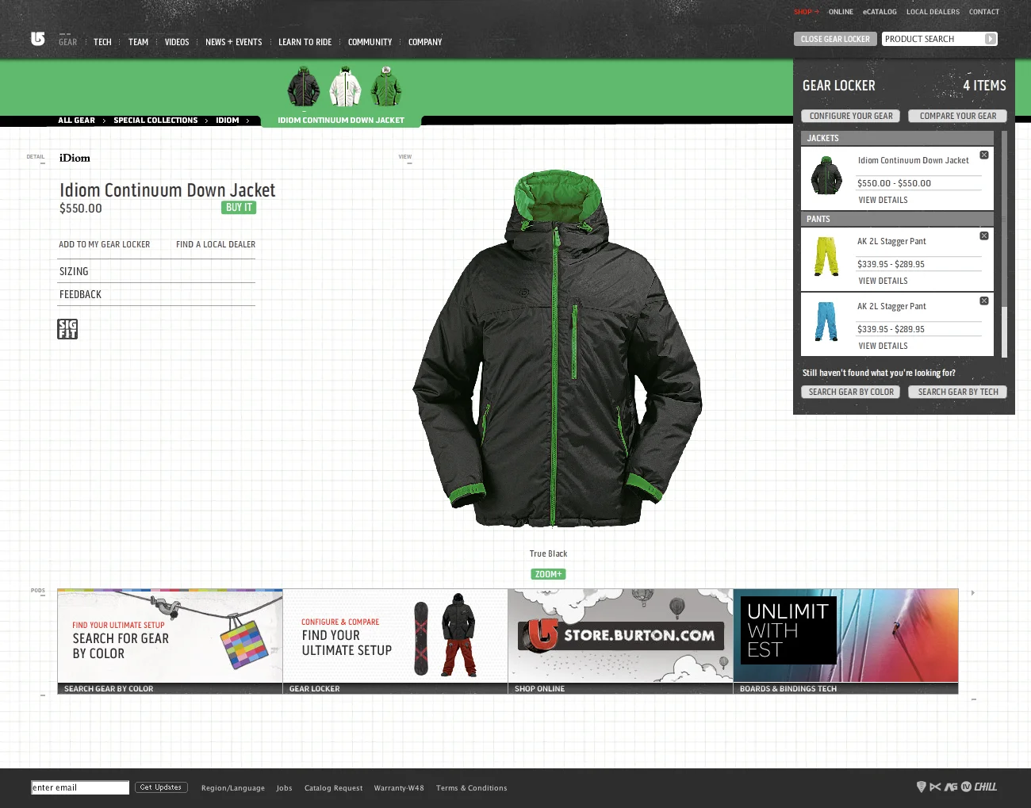Click the blue pant thumbnail

pos(826,321)
